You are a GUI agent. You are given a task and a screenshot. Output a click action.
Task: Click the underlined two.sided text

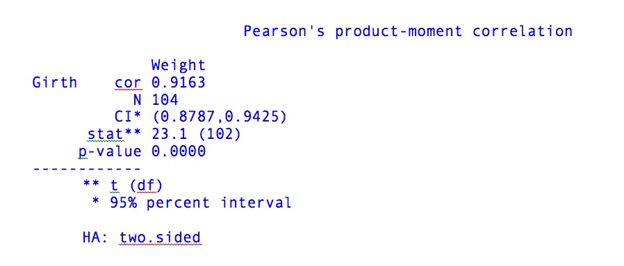(x=160, y=238)
